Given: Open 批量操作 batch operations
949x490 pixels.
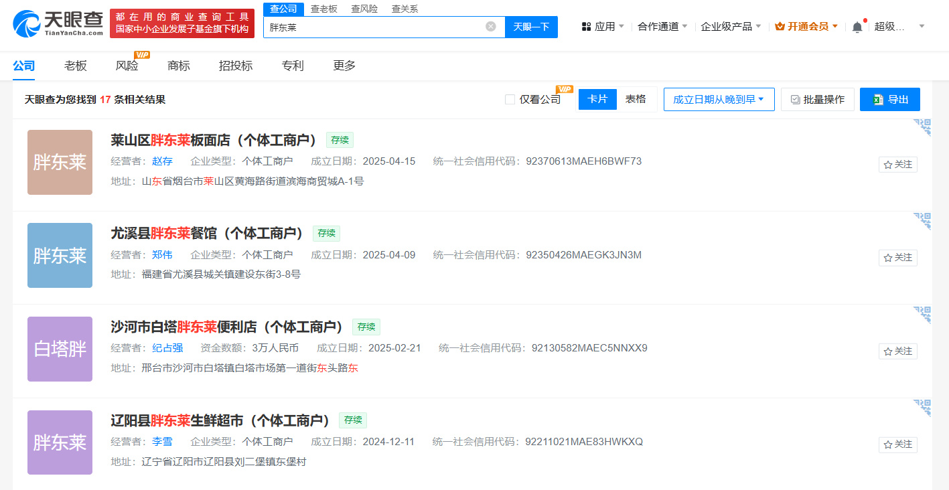Looking at the screenshot, I should 818,99.
